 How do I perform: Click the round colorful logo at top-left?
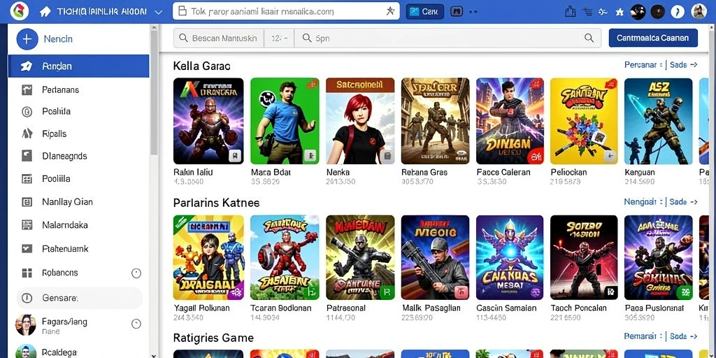[19, 11]
